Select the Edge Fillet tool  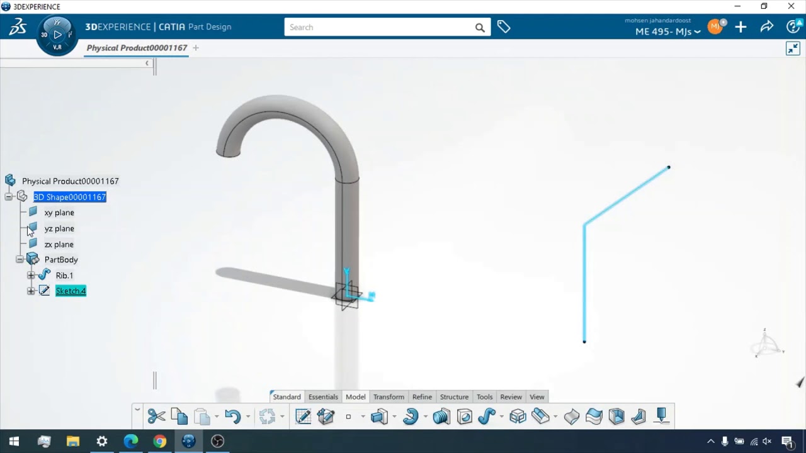[x=540, y=416]
